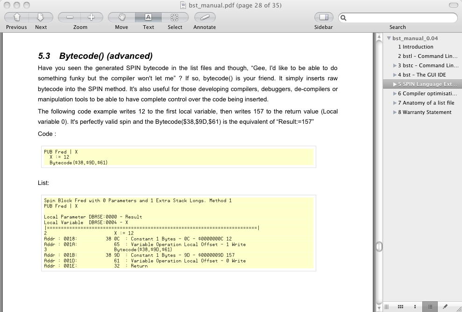This screenshot has height=312, width=462.
Task: Select '6 Compiler optimisati…' outline entry
Action: (427, 93)
